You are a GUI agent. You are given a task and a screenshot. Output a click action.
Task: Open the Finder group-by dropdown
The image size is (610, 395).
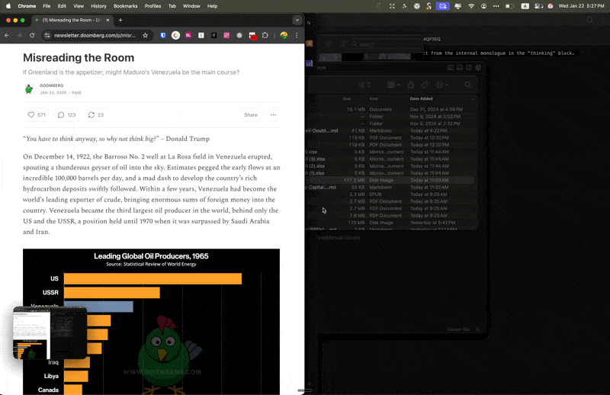pos(393,85)
